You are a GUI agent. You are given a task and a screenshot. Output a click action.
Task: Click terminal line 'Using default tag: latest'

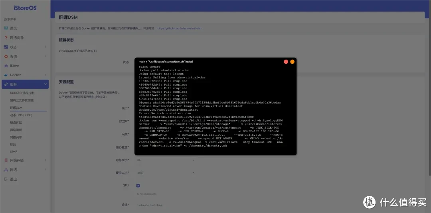(161, 74)
